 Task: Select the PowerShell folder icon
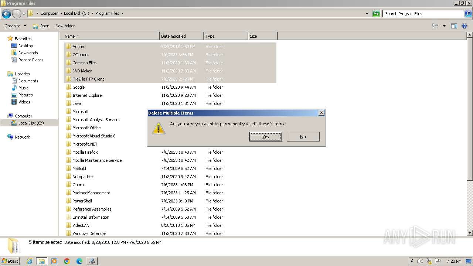tap(68, 201)
